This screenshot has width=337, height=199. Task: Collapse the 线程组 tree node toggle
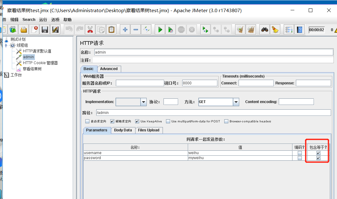[6, 45]
